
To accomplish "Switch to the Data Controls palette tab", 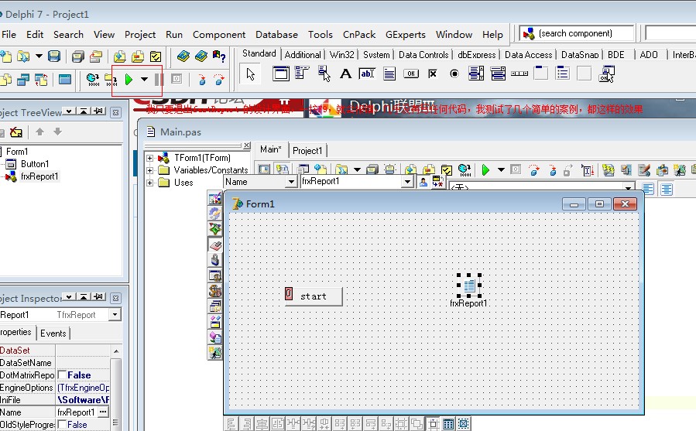I will 423,55.
